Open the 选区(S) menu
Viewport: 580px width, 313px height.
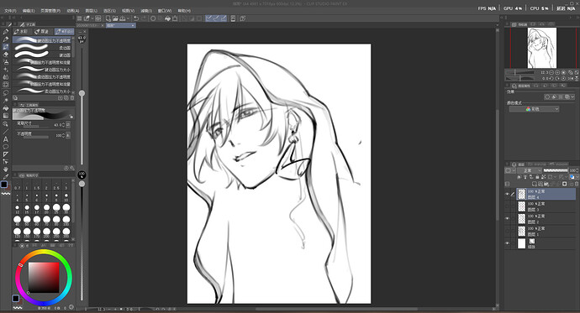click(109, 11)
